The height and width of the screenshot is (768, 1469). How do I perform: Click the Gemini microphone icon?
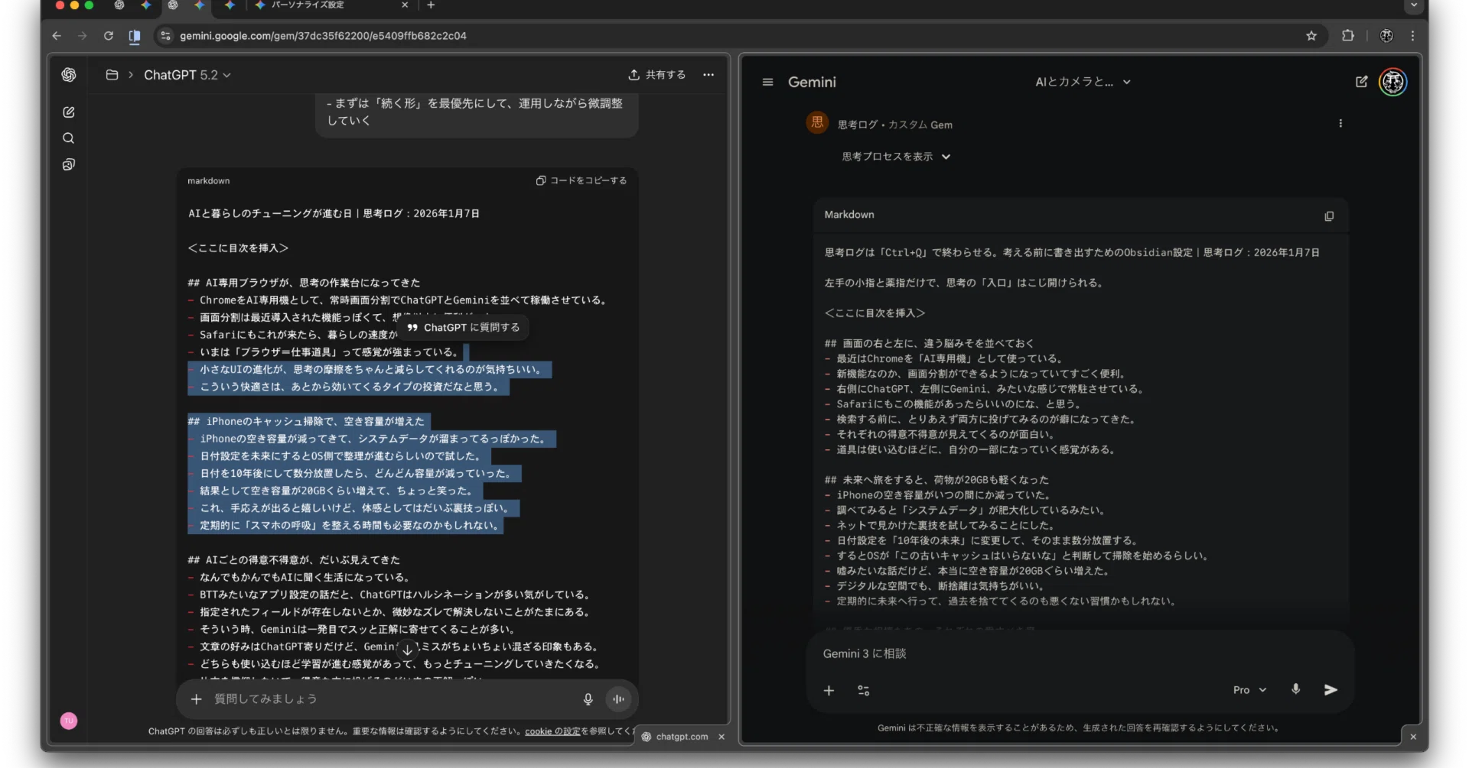[x=1295, y=689]
